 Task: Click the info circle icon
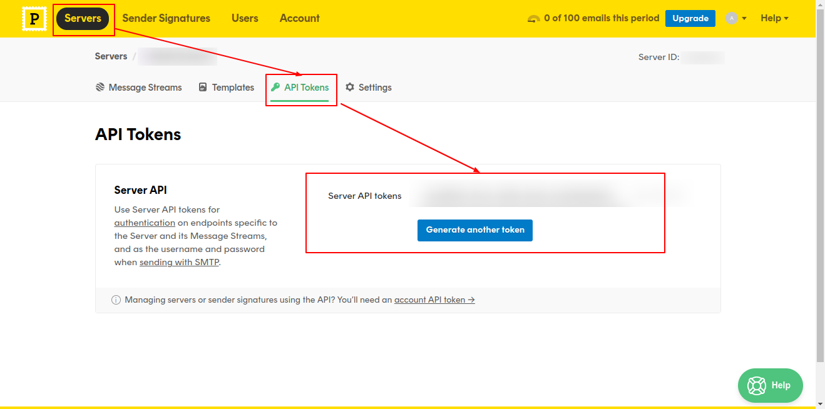coord(116,300)
